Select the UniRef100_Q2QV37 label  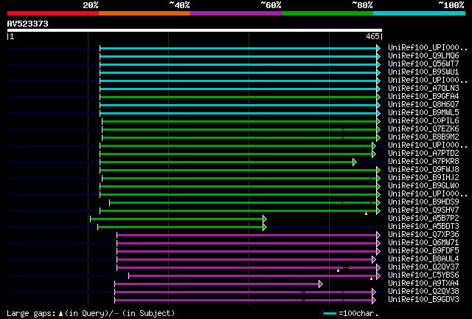pos(423,267)
